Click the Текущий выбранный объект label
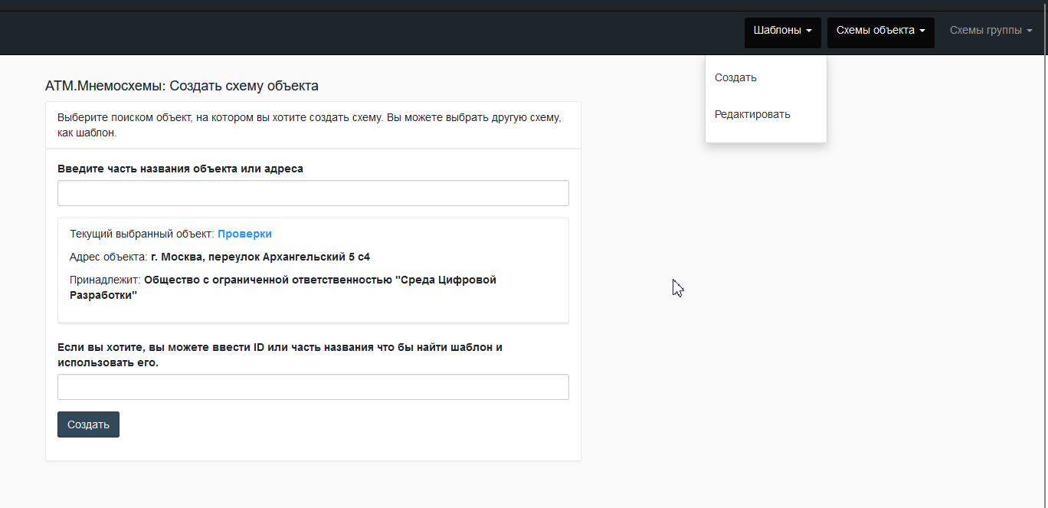This screenshot has height=508, width=1048. tap(142, 234)
